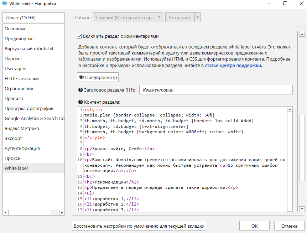This screenshot has width=307, height=233.
Task: Select Парсинг in the sidebar
Action: 33,59
